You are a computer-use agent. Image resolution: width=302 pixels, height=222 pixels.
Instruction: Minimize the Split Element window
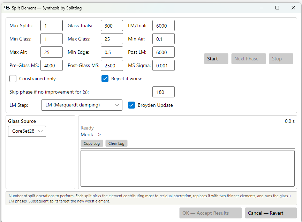[261, 8]
